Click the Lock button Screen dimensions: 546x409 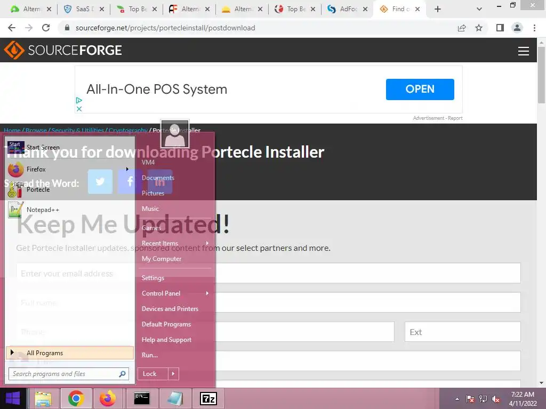click(x=153, y=374)
